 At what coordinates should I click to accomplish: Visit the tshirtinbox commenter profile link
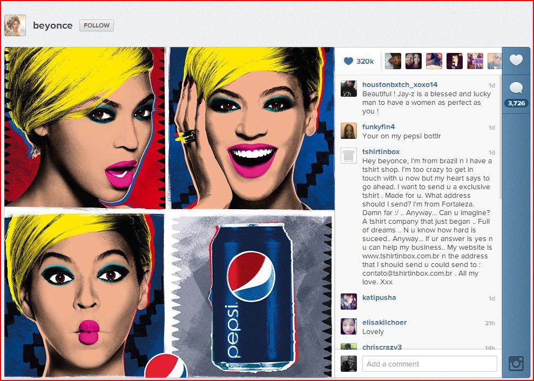[x=381, y=152]
